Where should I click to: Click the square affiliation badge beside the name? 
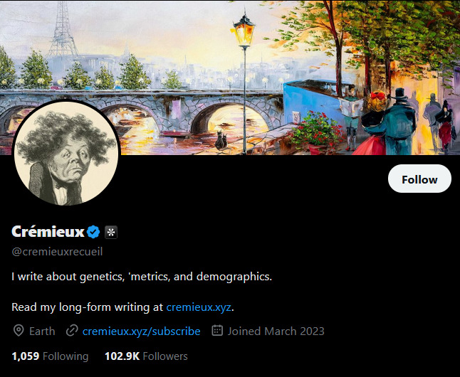pyautogui.click(x=111, y=232)
